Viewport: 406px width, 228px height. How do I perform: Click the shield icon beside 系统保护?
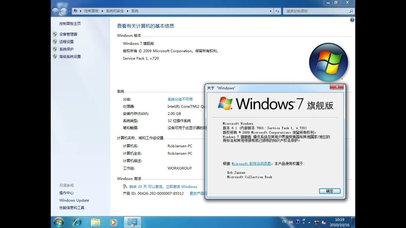click(55, 49)
